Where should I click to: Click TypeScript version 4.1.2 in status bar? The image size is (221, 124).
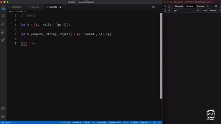[126, 123]
